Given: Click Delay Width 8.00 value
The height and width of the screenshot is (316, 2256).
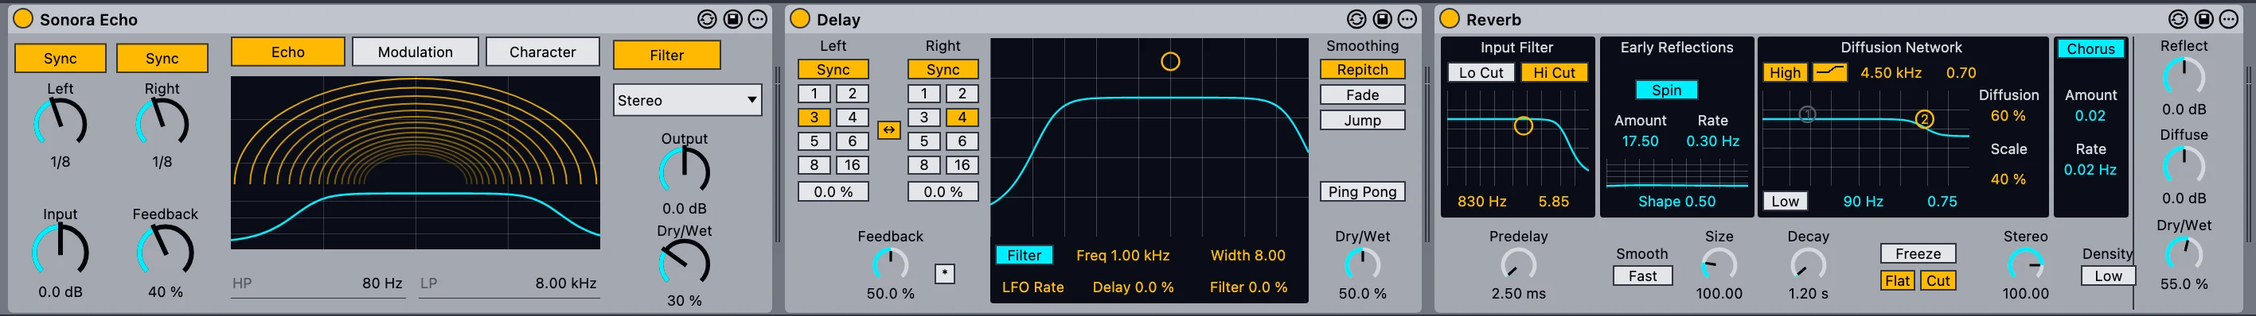Looking at the screenshot, I should (x=1247, y=255).
